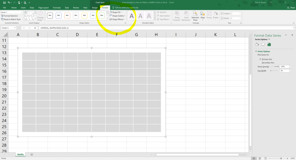The width and height of the screenshot is (296, 160).
Task: Choose the green-outlined Abc shape style
Action: [x=102, y=16]
